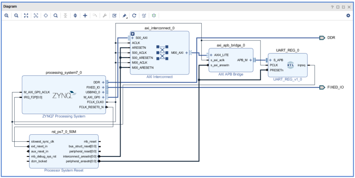355x178 pixels.
Task: Expand the axi_interconnect_0 block hierarchy
Action: 133,34
